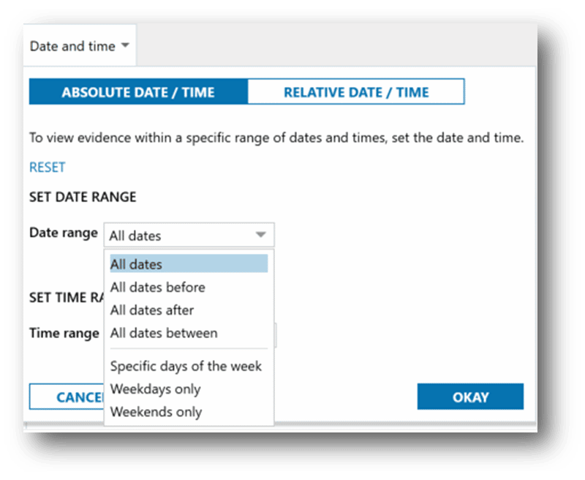
Task: Click the Date range label text
Action: coord(62,233)
